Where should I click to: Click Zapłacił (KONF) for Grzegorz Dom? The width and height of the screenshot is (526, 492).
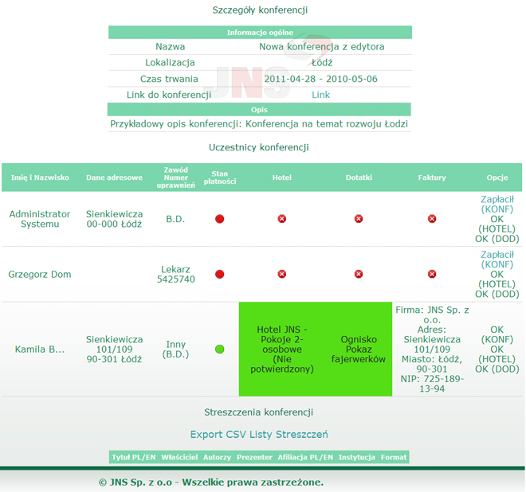click(497, 260)
